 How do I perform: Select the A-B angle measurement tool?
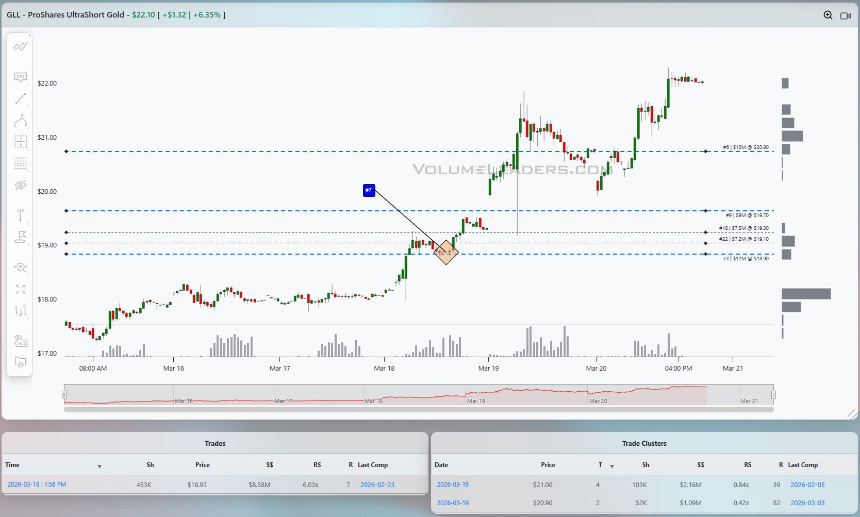pyautogui.click(x=20, y=120)
